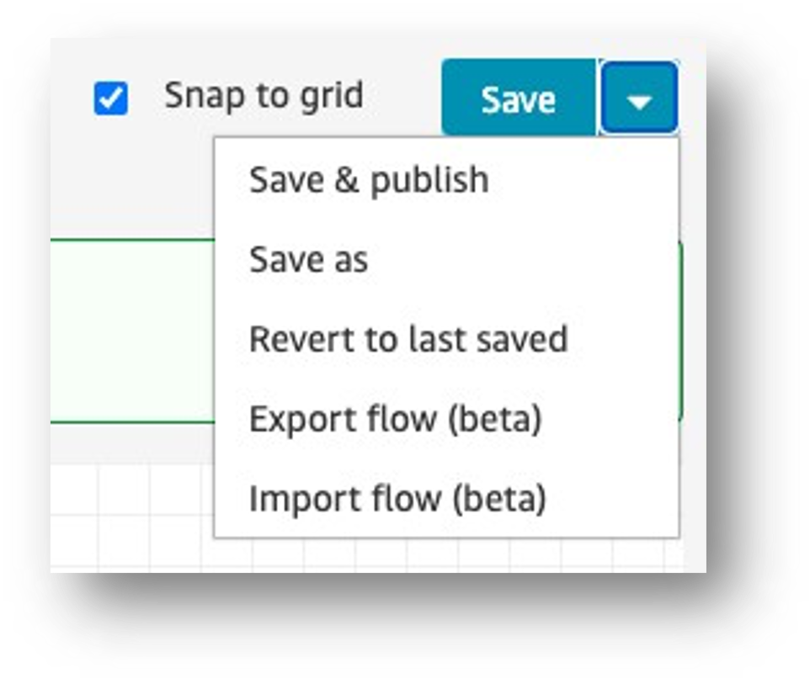810x678 pixels.
Task: Select Import flow (beta) option
Action: pyautogui.click(x=397, y=498)
